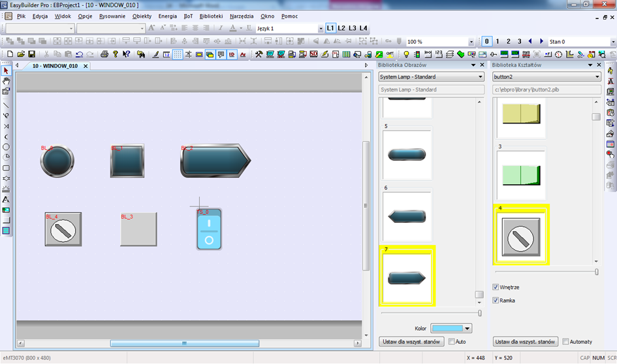Undo the last action
Screen dimensions: 617x364
click(79, 54)
